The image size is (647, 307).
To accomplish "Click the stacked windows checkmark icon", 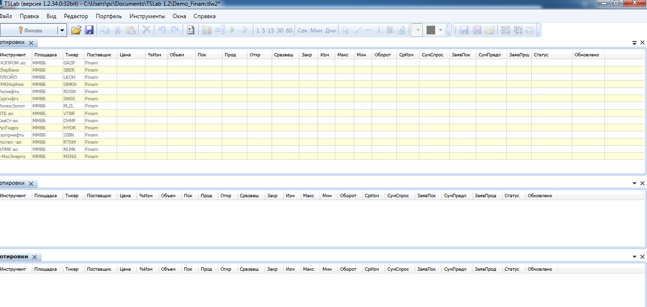I will tap(530, 30).
